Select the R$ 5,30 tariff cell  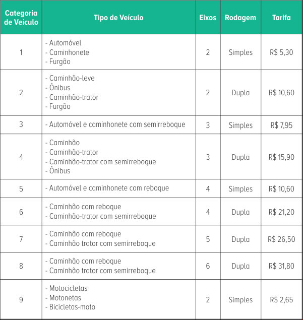281,52
